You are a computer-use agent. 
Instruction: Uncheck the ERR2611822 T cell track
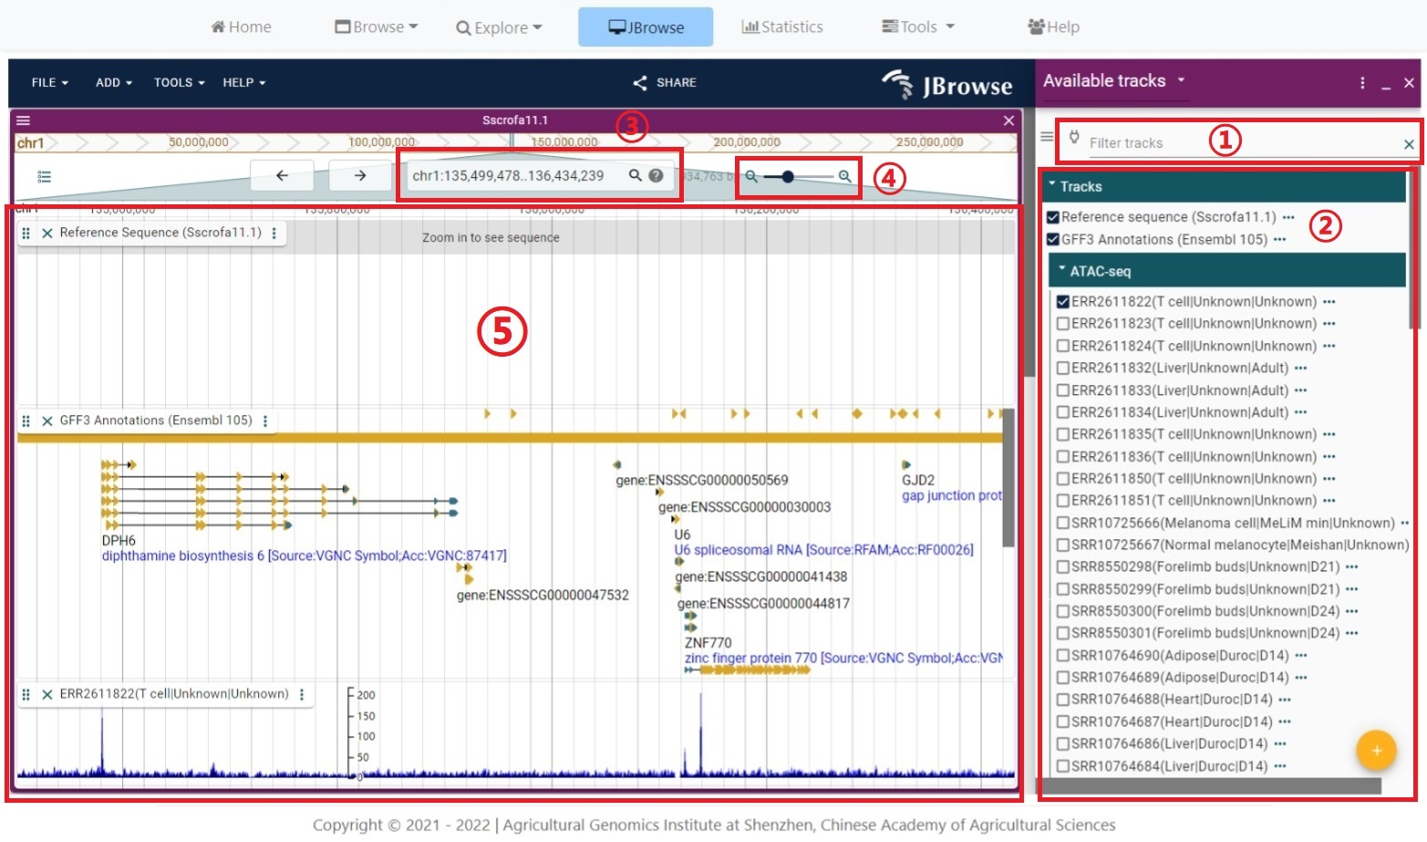click(x=1063, y=302)
